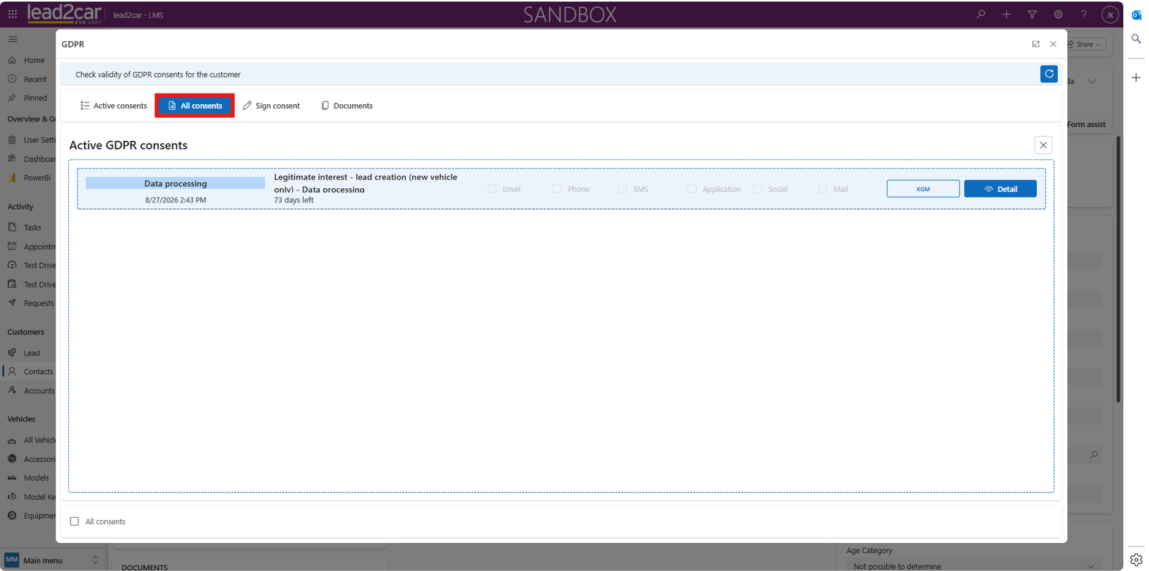Tick the Mail consent checkbox

coord(822,189)
